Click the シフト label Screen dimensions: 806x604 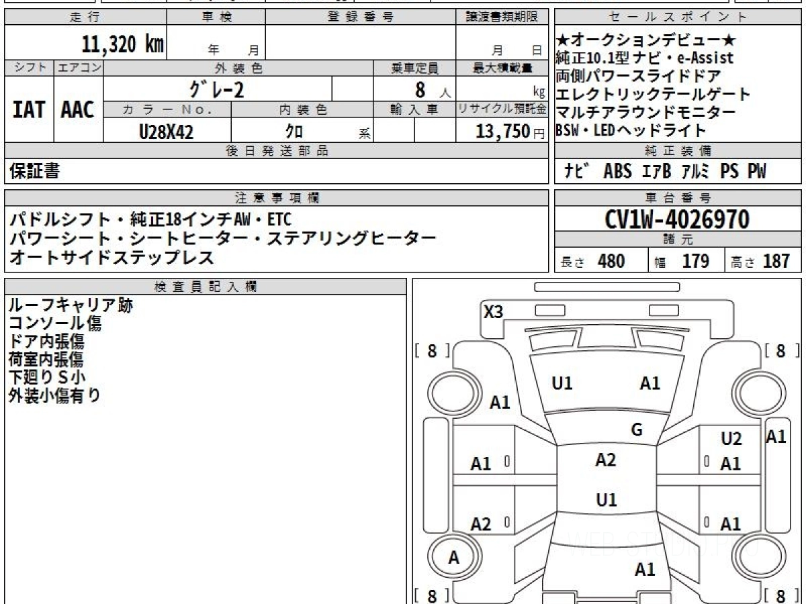coord(29,68)
